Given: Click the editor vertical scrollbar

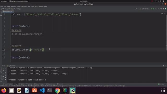Looking at the screenshot, I should click(x=166, y=32).
